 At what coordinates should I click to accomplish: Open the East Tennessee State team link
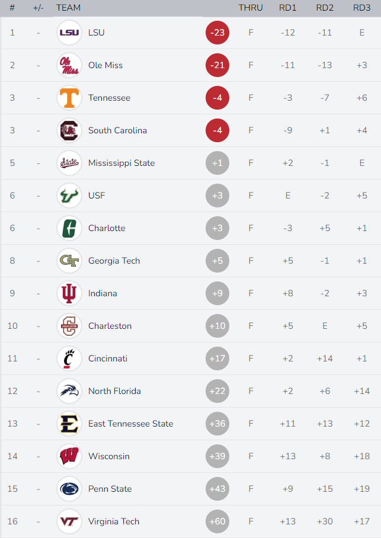pyautogui.click(x=131, y=424)
